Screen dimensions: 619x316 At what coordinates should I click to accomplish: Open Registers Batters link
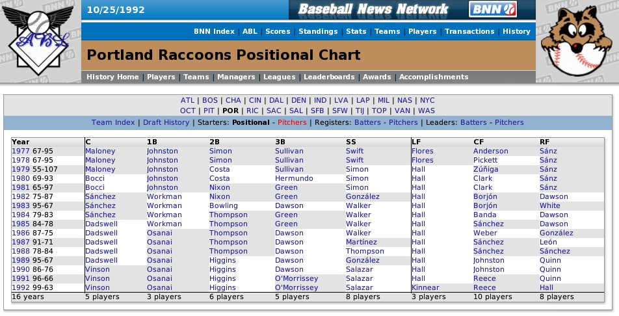point(367,122)
